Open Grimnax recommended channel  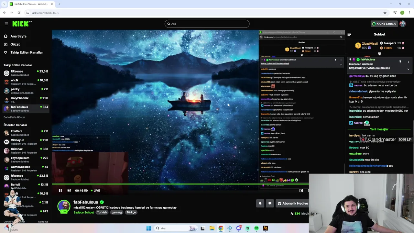click(26, 151)
